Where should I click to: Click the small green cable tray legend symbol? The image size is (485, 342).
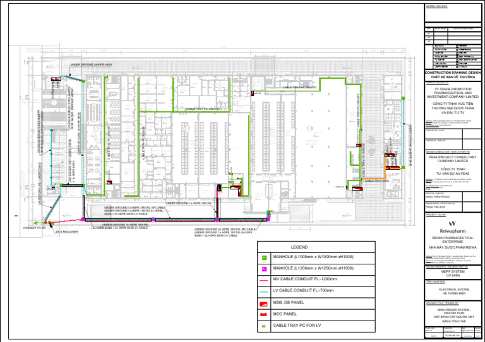pyautogui.click(x=263, y=326)
